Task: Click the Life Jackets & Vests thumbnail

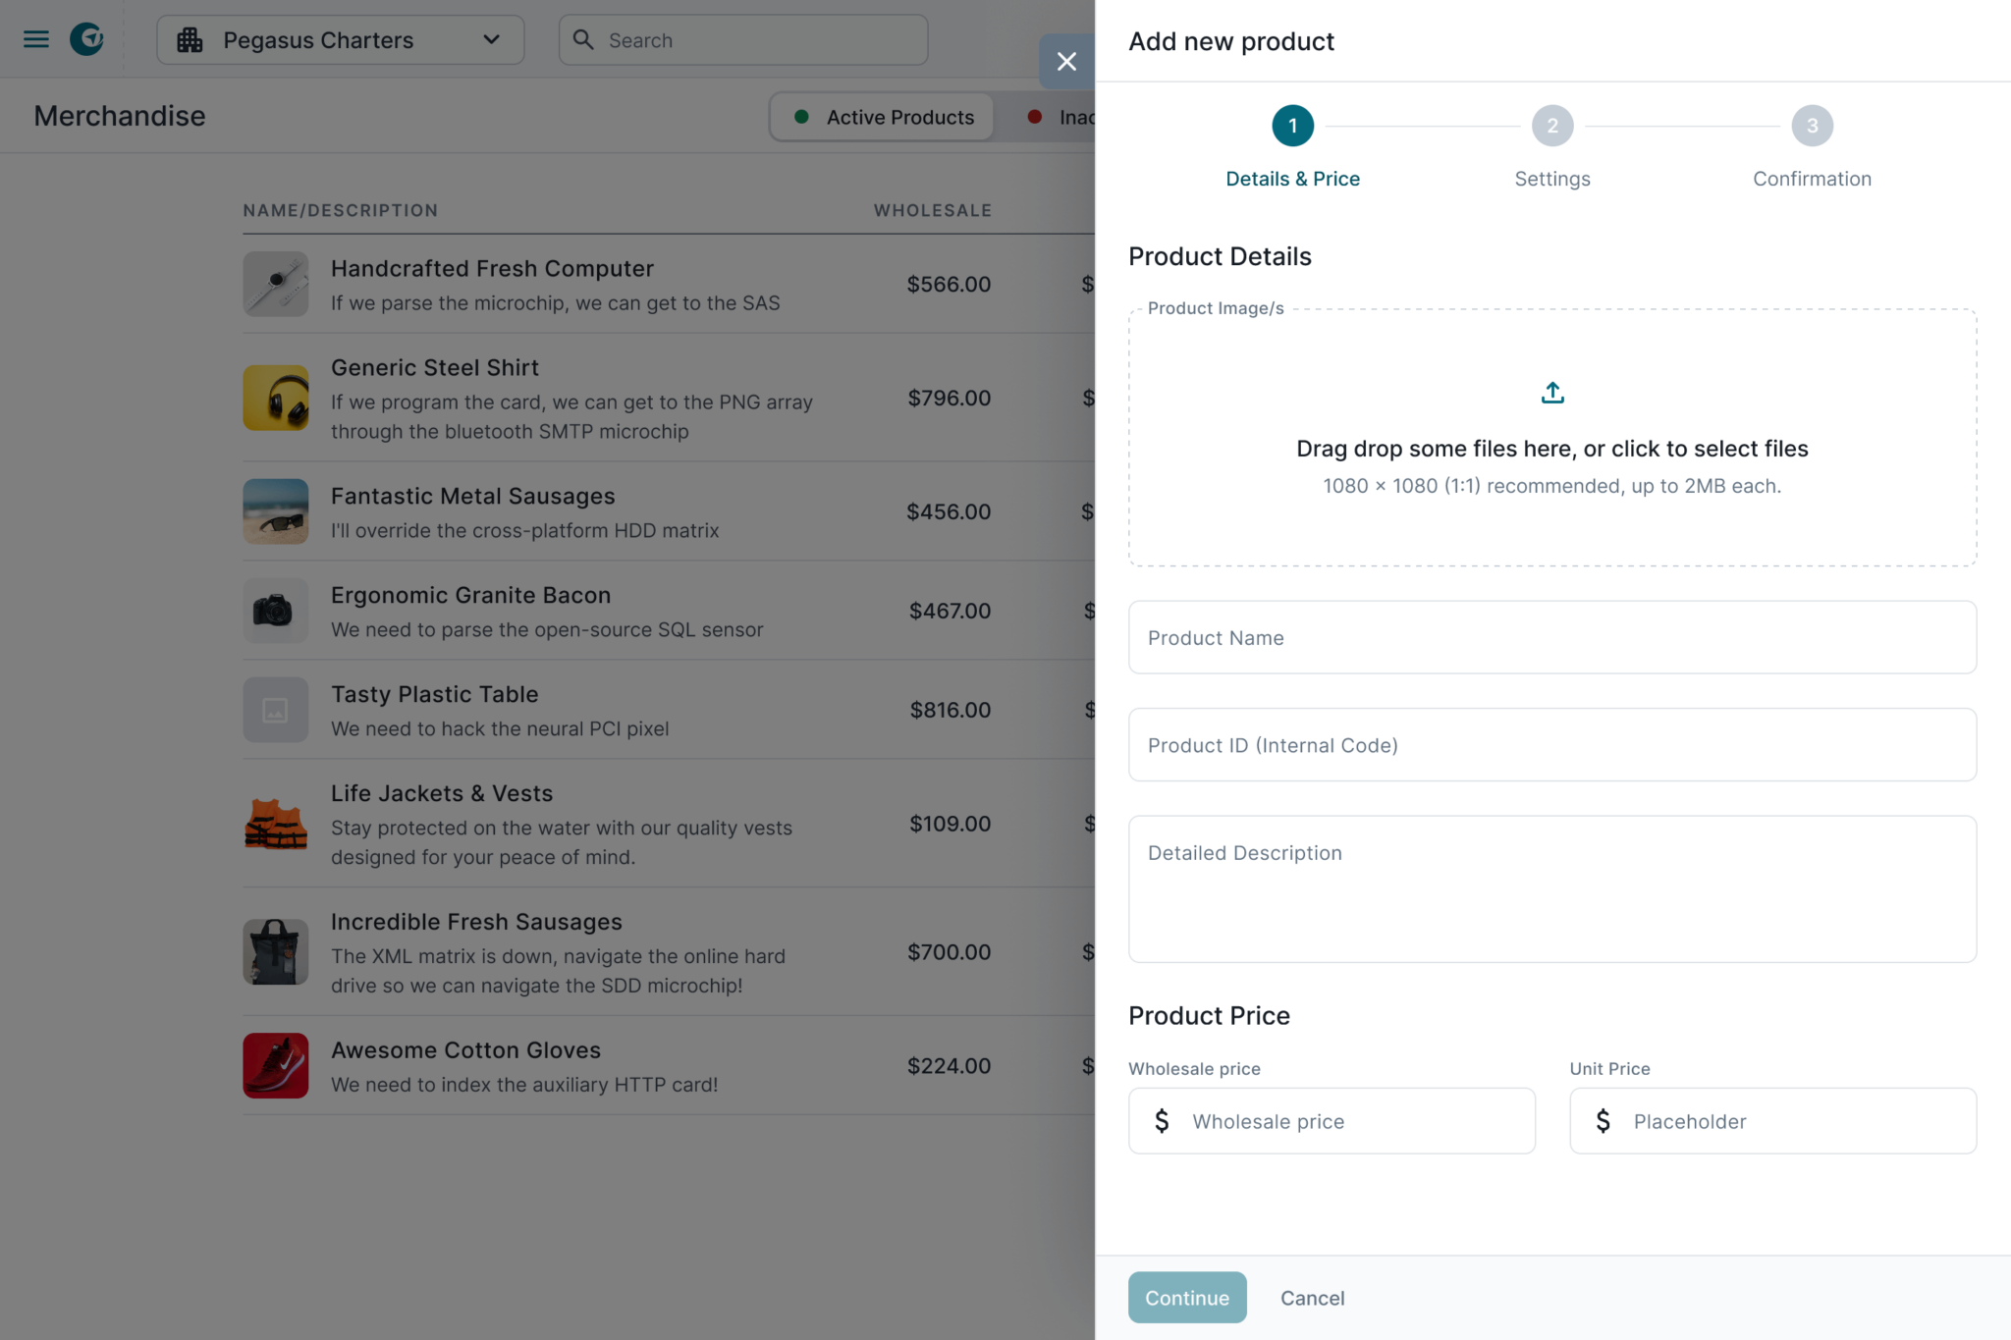Action: tap(275, 823)
